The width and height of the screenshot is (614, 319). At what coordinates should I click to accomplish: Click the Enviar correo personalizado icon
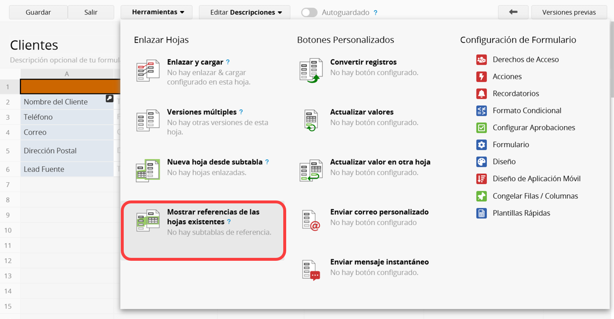311,220
